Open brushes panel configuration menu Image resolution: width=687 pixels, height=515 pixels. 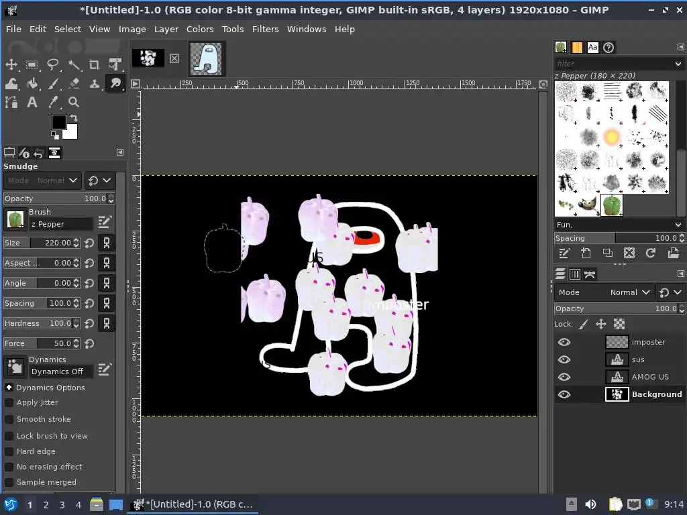coord(680,47)
